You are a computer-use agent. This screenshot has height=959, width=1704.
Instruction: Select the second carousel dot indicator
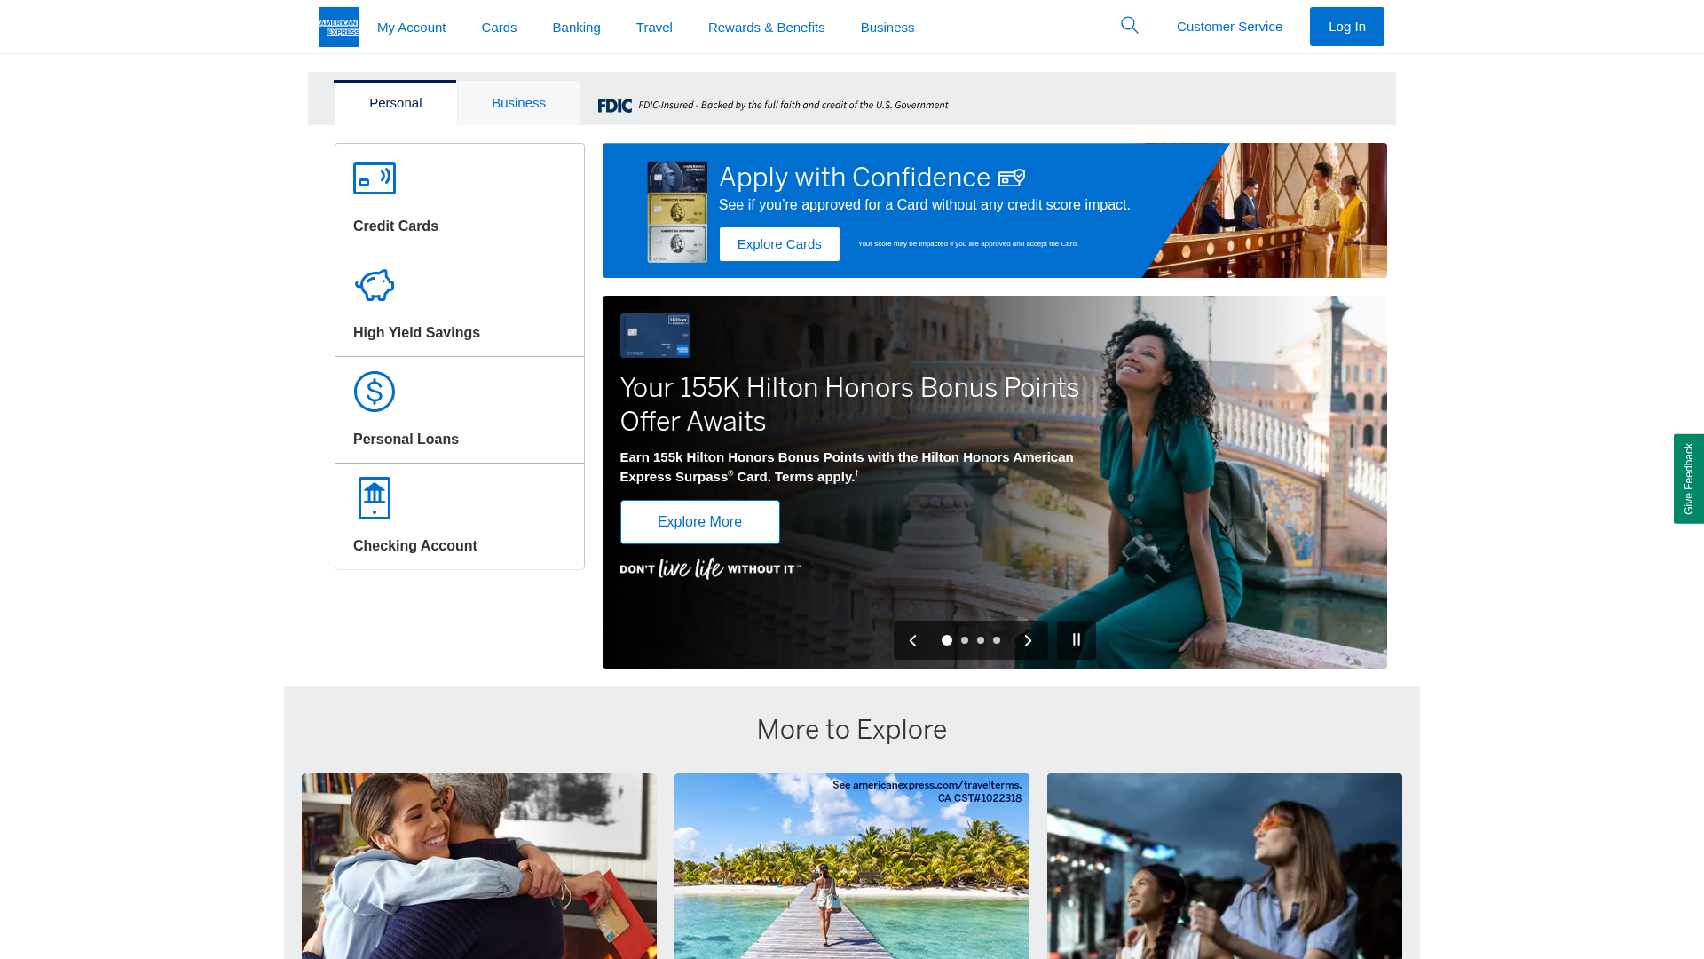point(964,639)
